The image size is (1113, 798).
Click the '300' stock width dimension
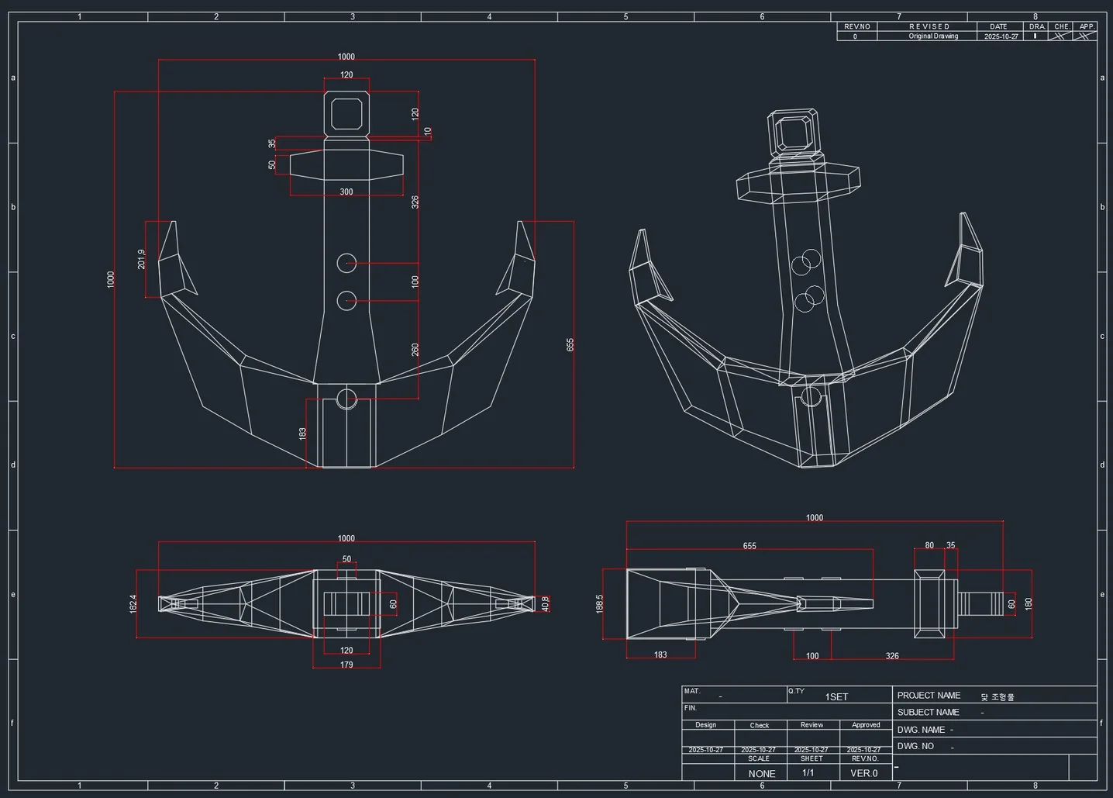click(x=346, y=192)
